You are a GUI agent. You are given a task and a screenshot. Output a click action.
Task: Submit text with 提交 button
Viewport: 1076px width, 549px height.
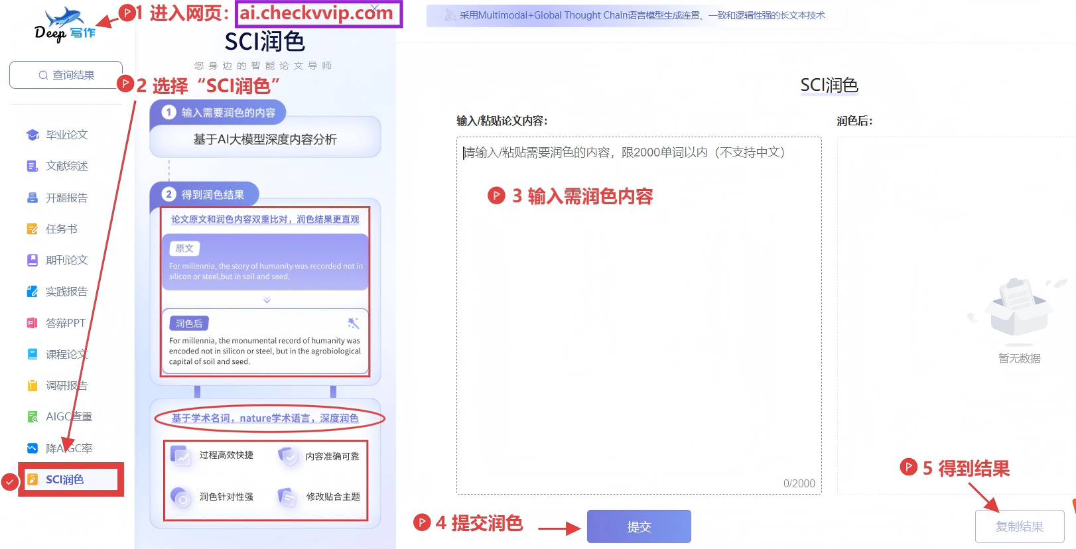point(639,526)
